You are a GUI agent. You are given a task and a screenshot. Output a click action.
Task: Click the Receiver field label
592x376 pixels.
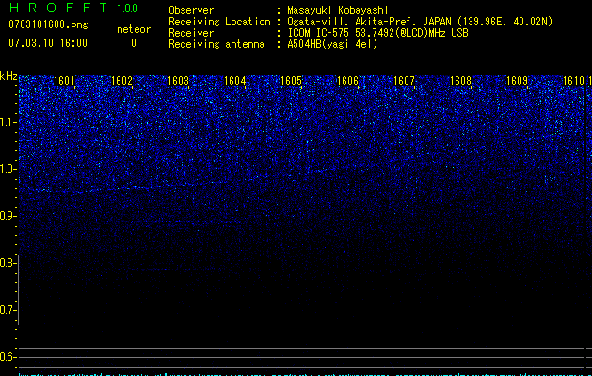191,33
